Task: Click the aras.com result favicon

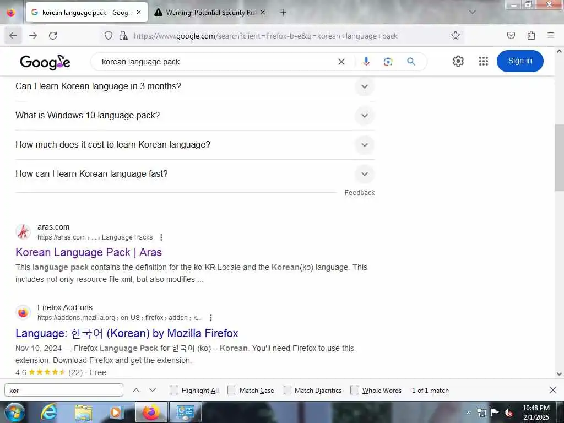Action: click(x=23, y=232)
